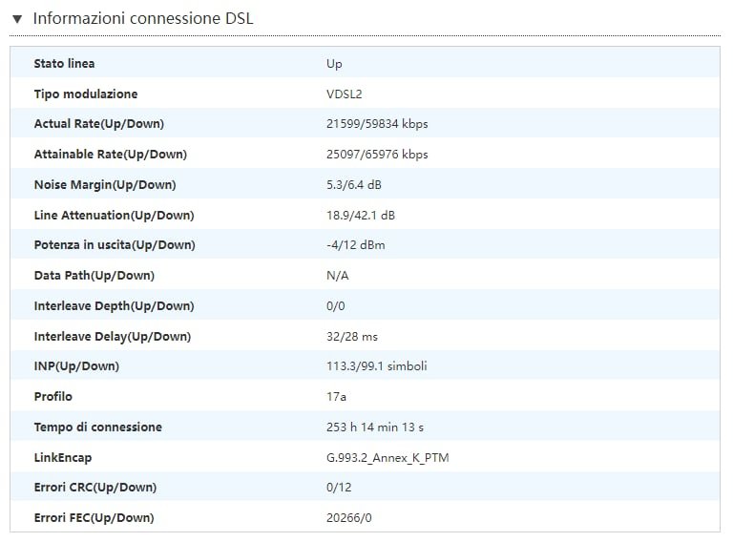Click the Up status value

pos(334,64)
